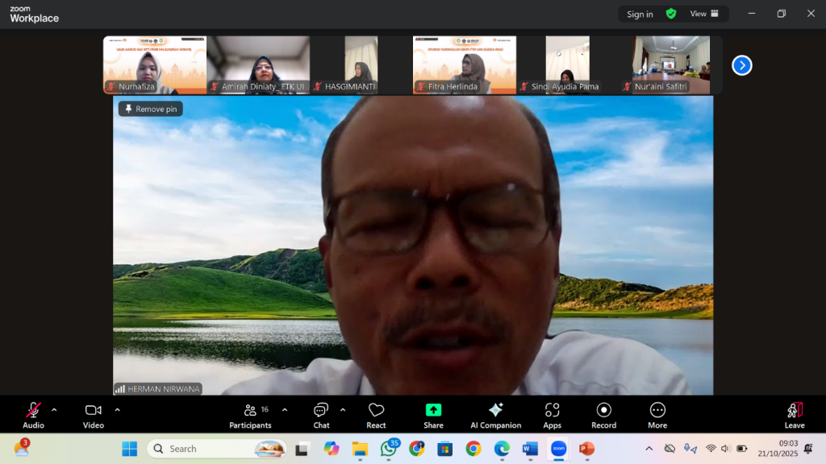Show next participants with right arrow

[x=742, y=65]
